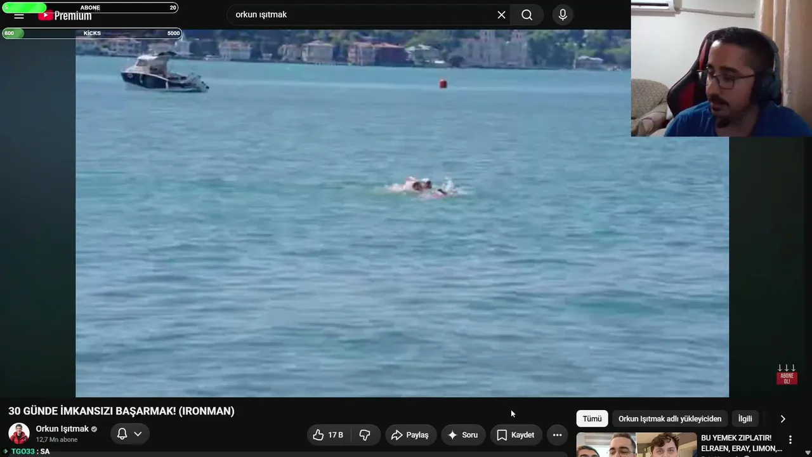The image size is (812, 457).
Task: Start voice search with the microphone
Action: [x=563, y=15]
